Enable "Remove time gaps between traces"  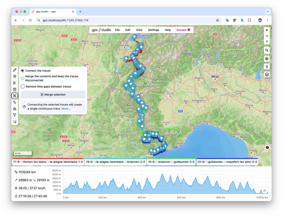click(23, 87)
